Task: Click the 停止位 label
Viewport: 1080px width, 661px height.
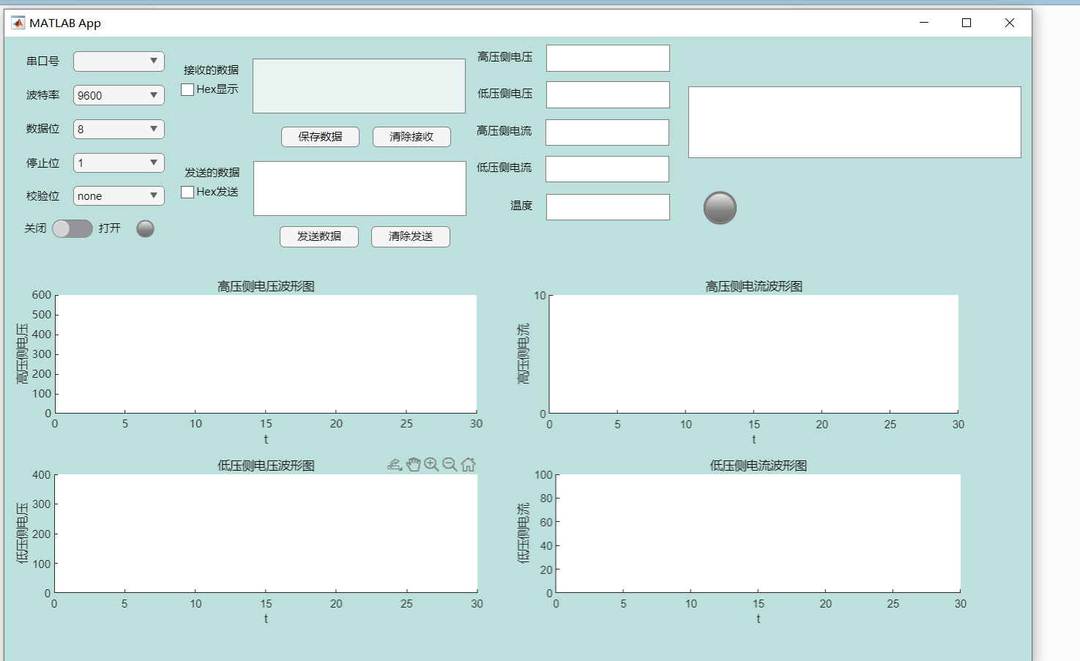Action: pyautogui.click(x=42, y=163)
